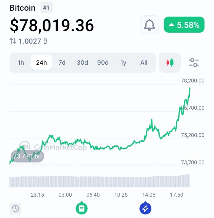Viewport: 214px width, 218px height.
Task: Switch to candlestick chart view
Action: [170, 63]
